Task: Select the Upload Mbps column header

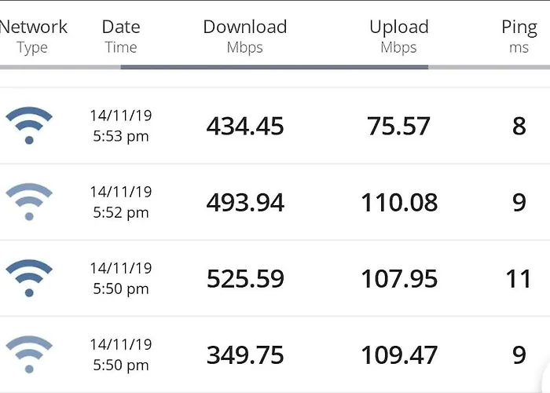Action: pos(398,36)
